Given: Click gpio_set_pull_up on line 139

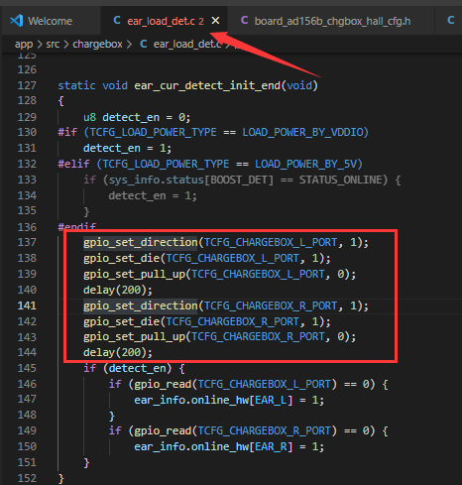Looking at the screenshot, I should (x=134, y=274).
